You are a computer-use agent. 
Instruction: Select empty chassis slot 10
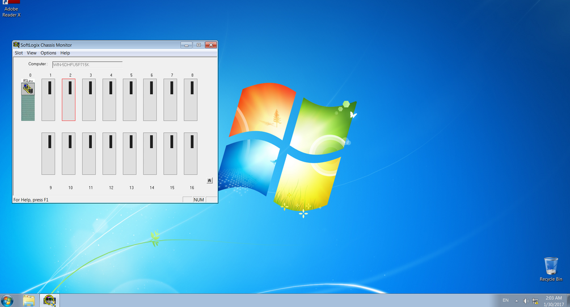point(69,153)
